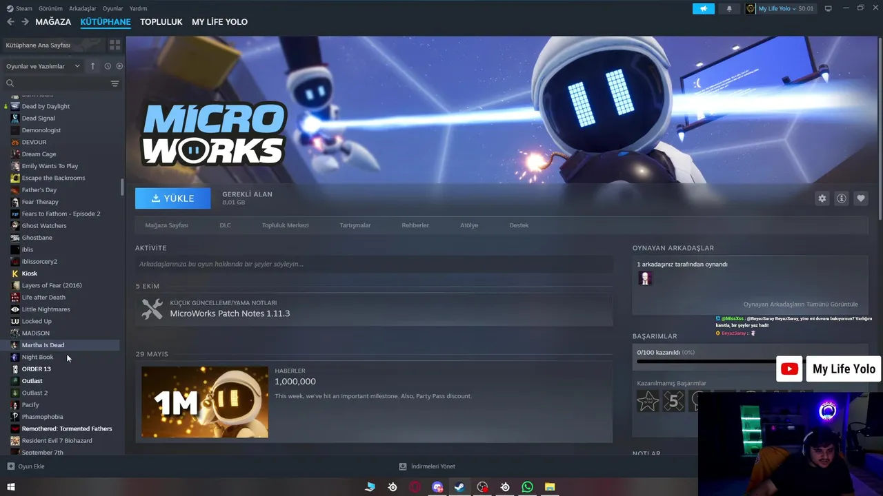883x496 pixels.
Task: Click Kütüphane Ana Sayfası button
Action: point(54,45)
